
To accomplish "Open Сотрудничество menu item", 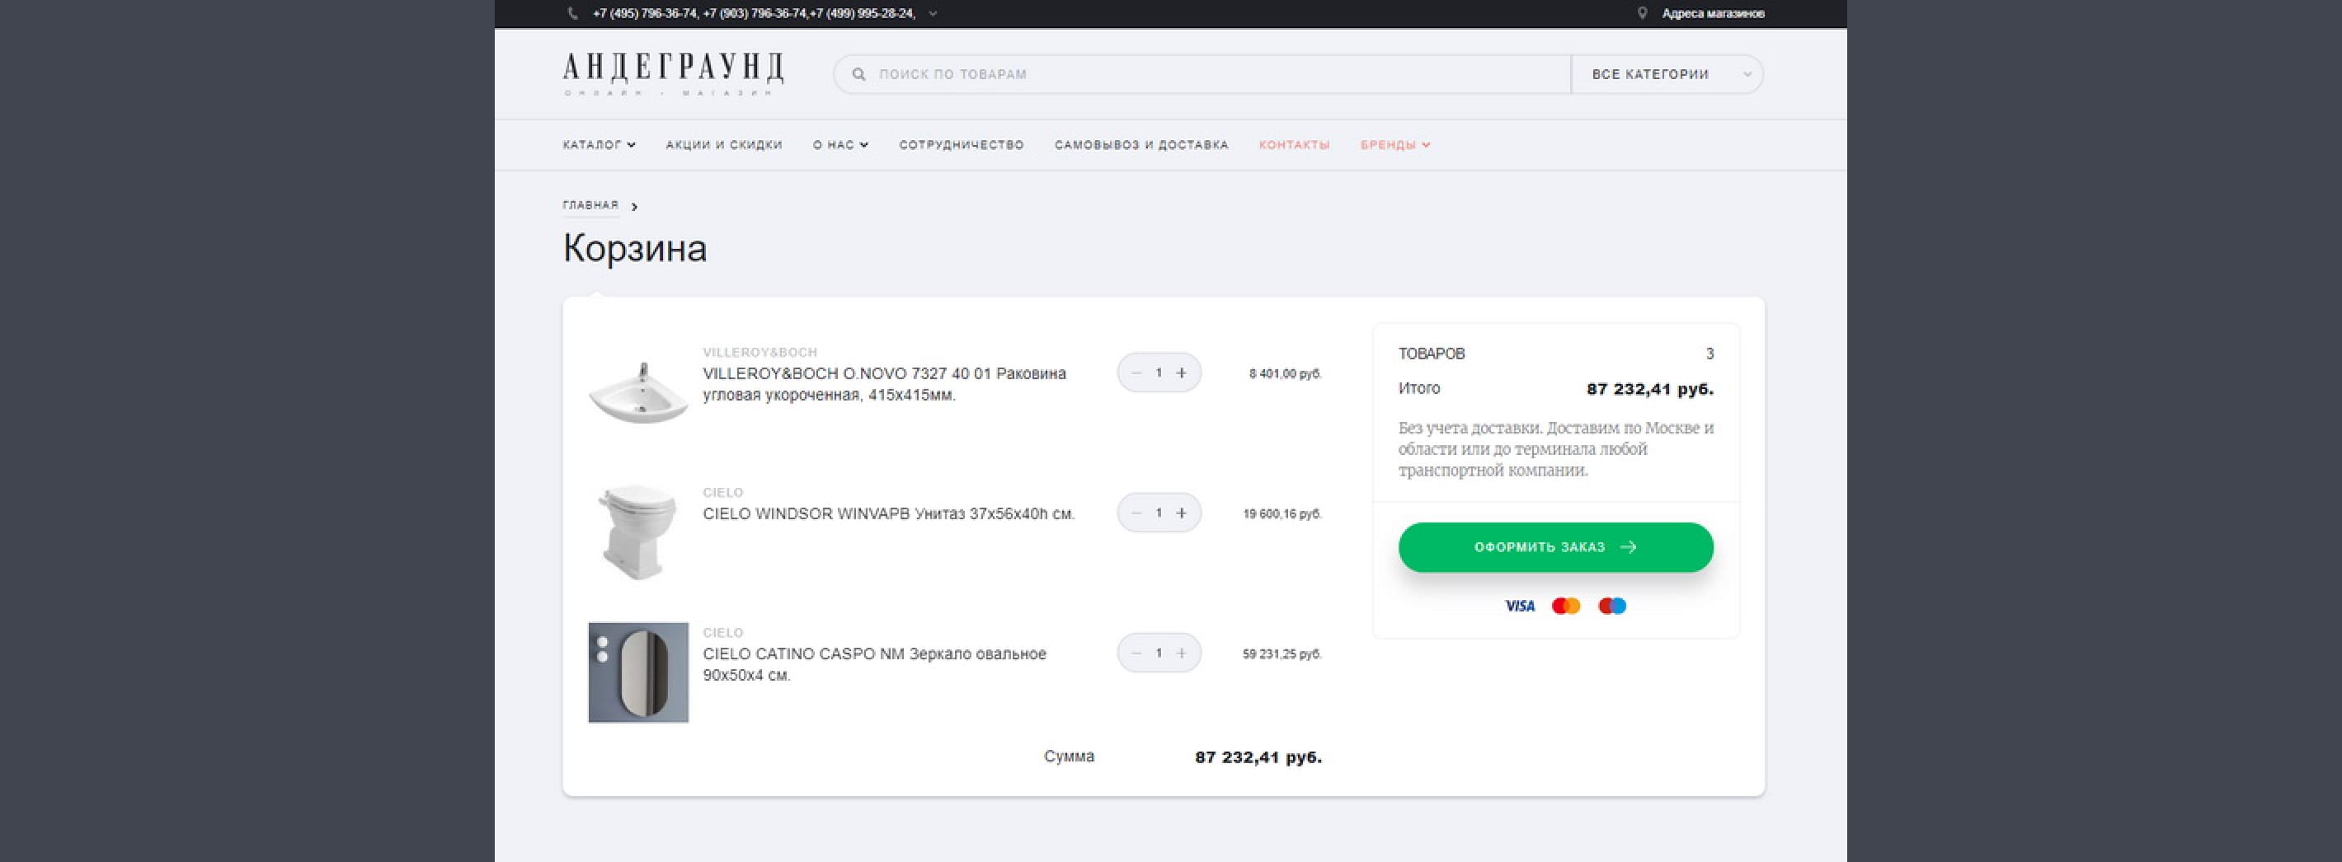I will click(961, 144).
